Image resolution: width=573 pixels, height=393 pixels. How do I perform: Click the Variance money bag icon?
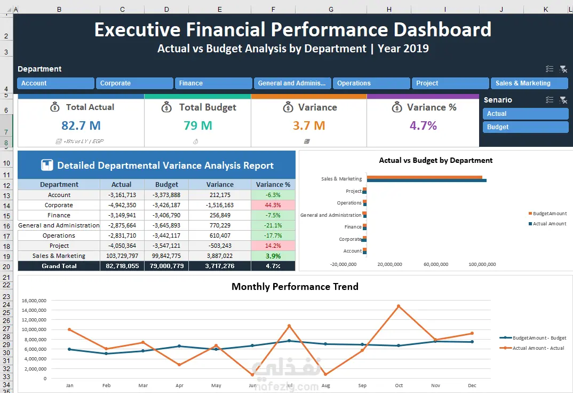click(x=288, y=107)
